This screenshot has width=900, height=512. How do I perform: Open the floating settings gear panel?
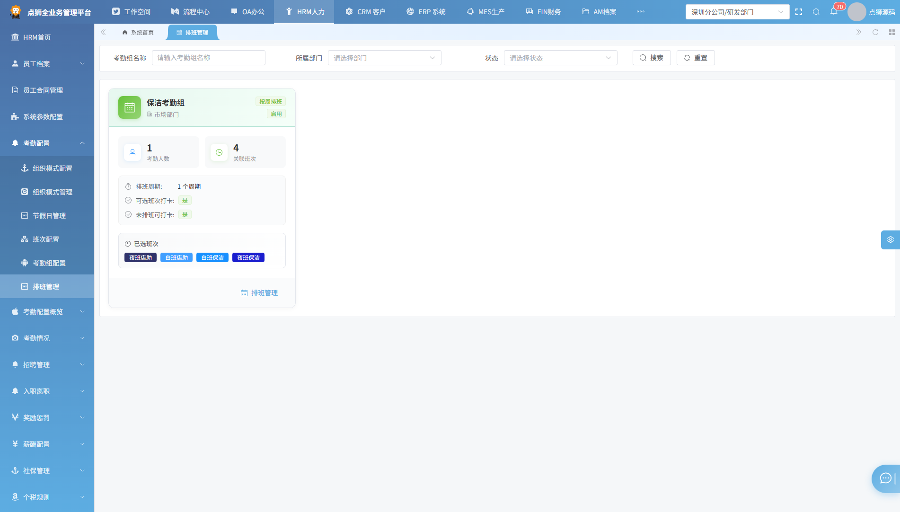coord(890,239)
